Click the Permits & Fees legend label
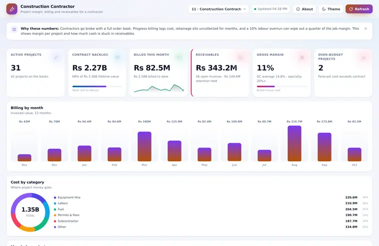Screen dimensions: 379x246 (68, 215)
